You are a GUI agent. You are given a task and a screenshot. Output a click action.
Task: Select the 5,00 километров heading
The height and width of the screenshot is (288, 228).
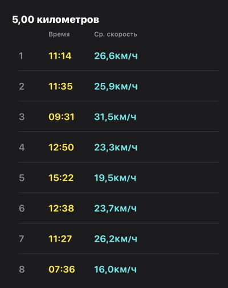55,19
